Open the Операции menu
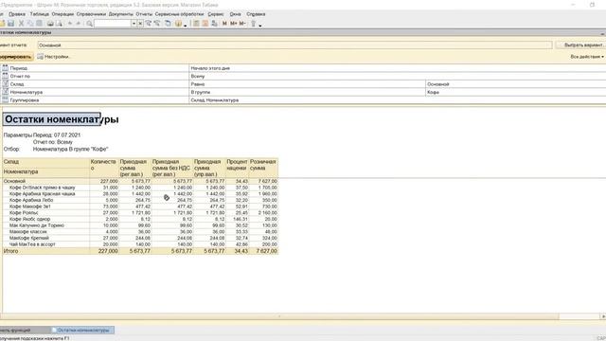Viewport: 606px width, 341px height. [62, 14]
